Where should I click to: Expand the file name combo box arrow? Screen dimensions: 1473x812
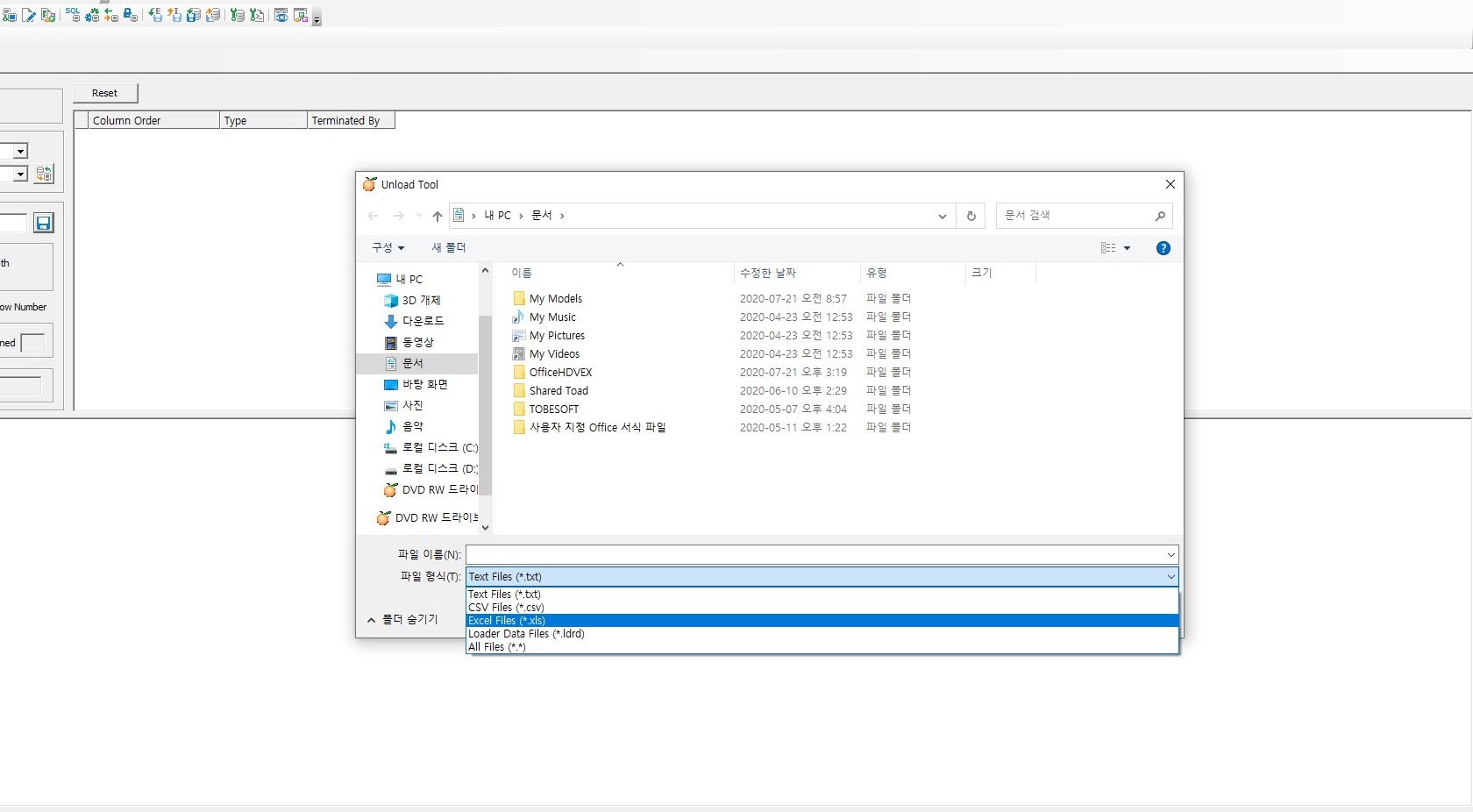point(1171,555)
